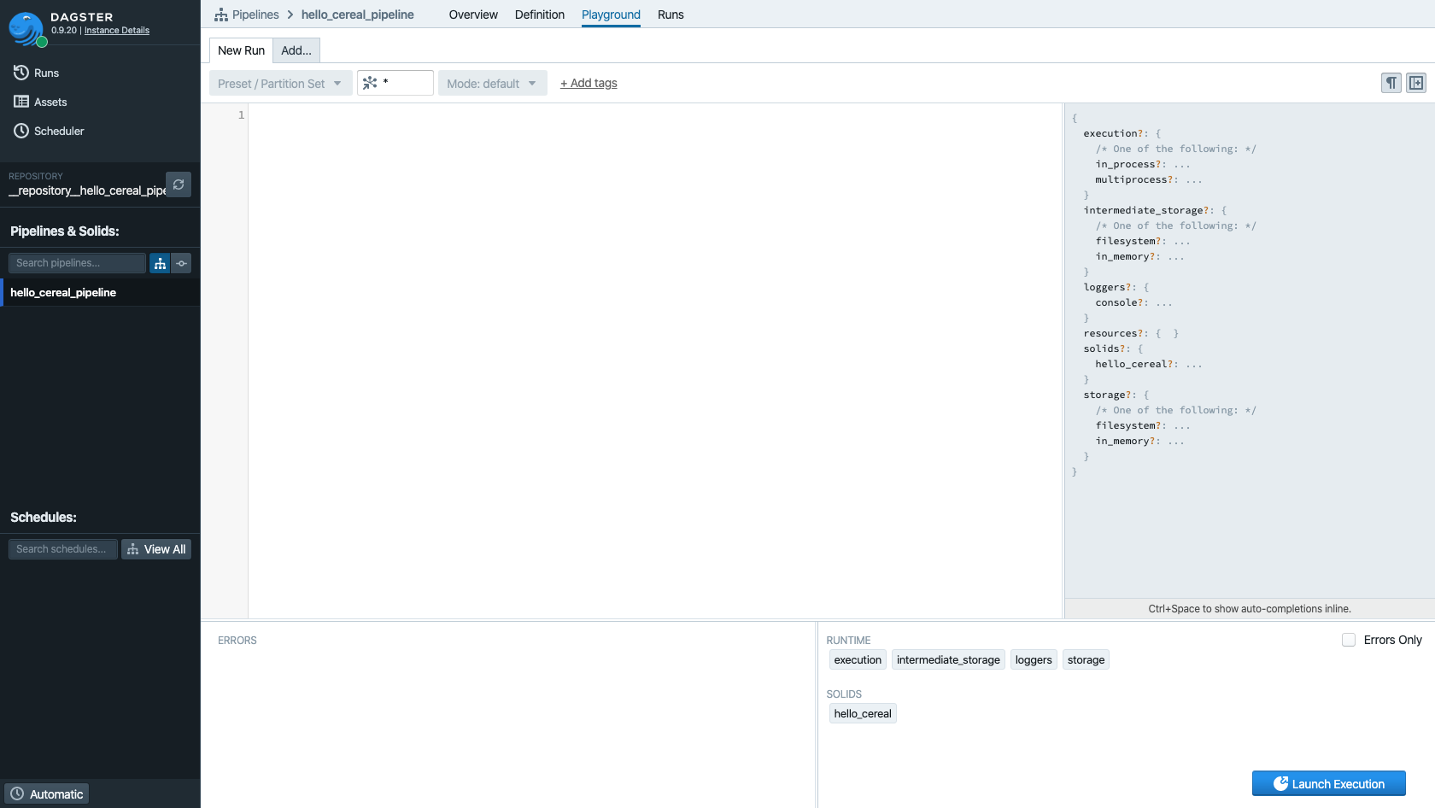Click the View All schedules button
This screenshot has height=808, width=1435.
pos(156,549)
